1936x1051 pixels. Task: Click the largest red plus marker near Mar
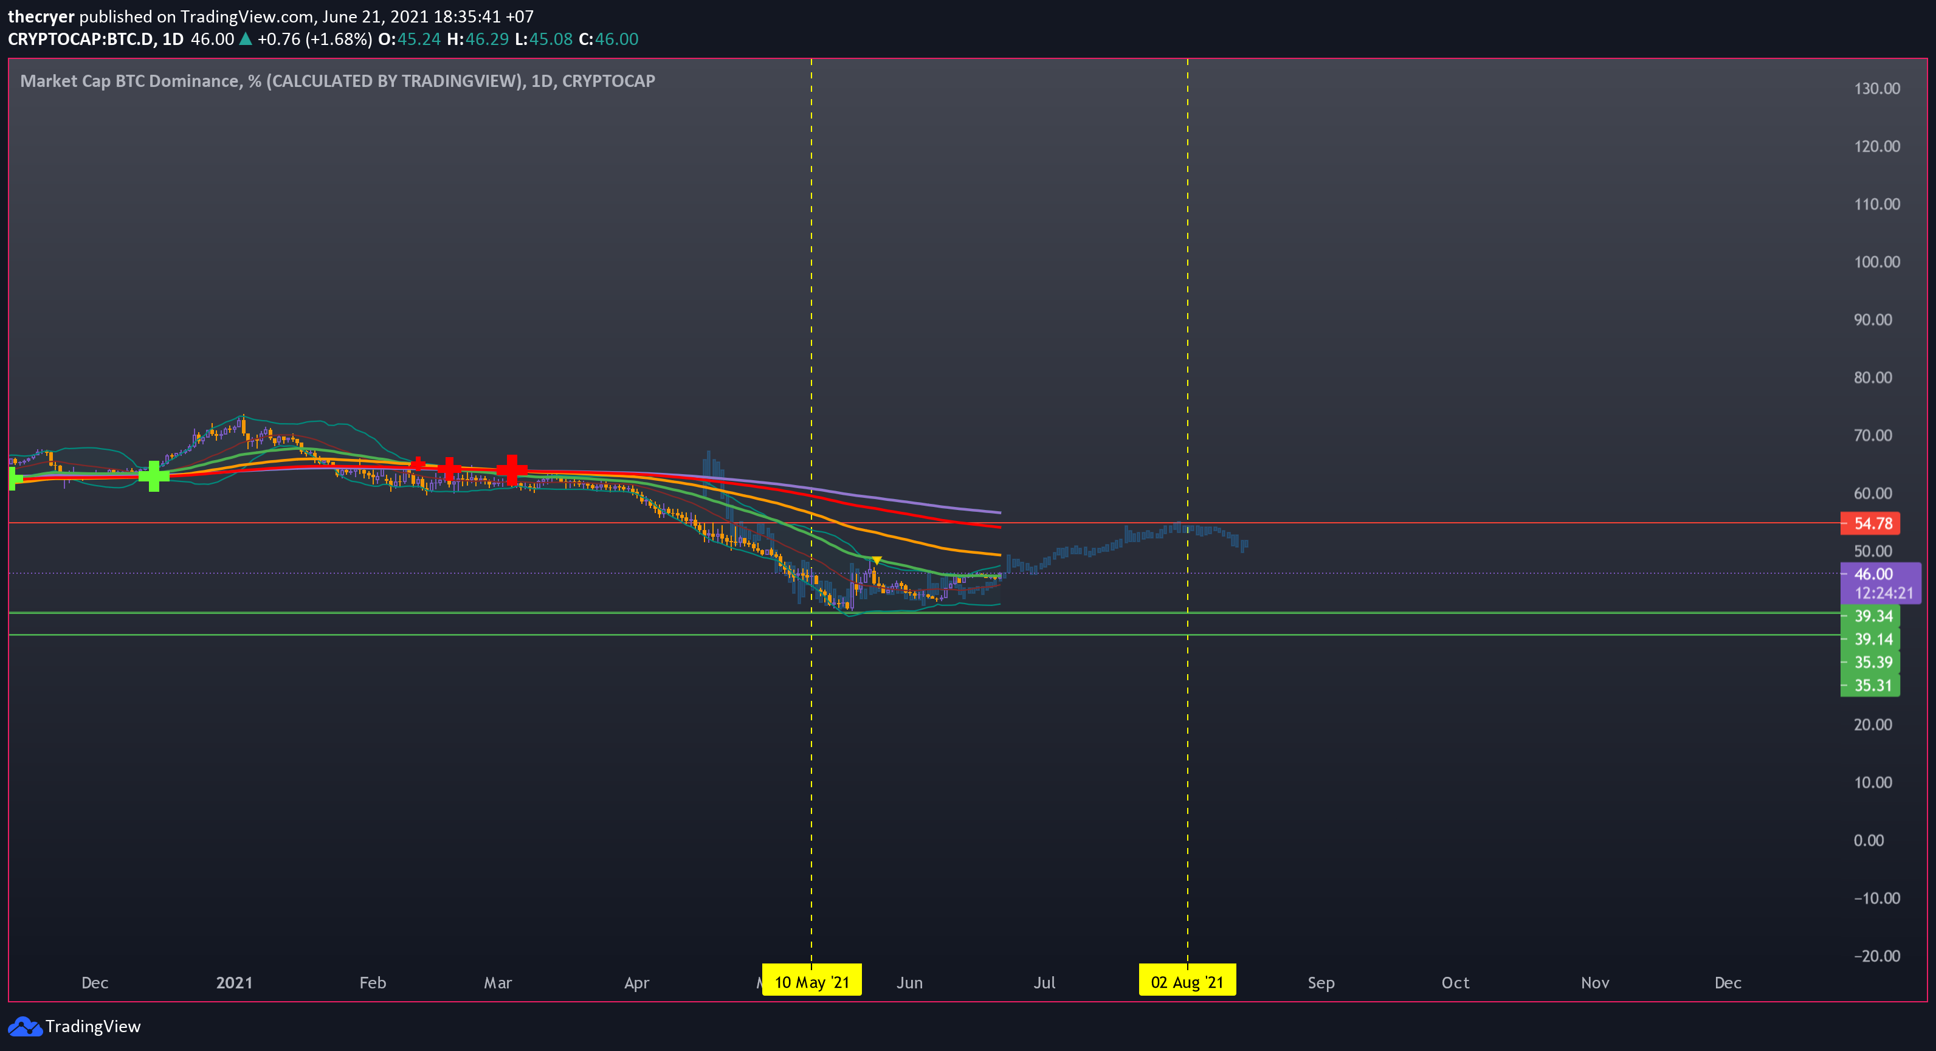[512, 470]
